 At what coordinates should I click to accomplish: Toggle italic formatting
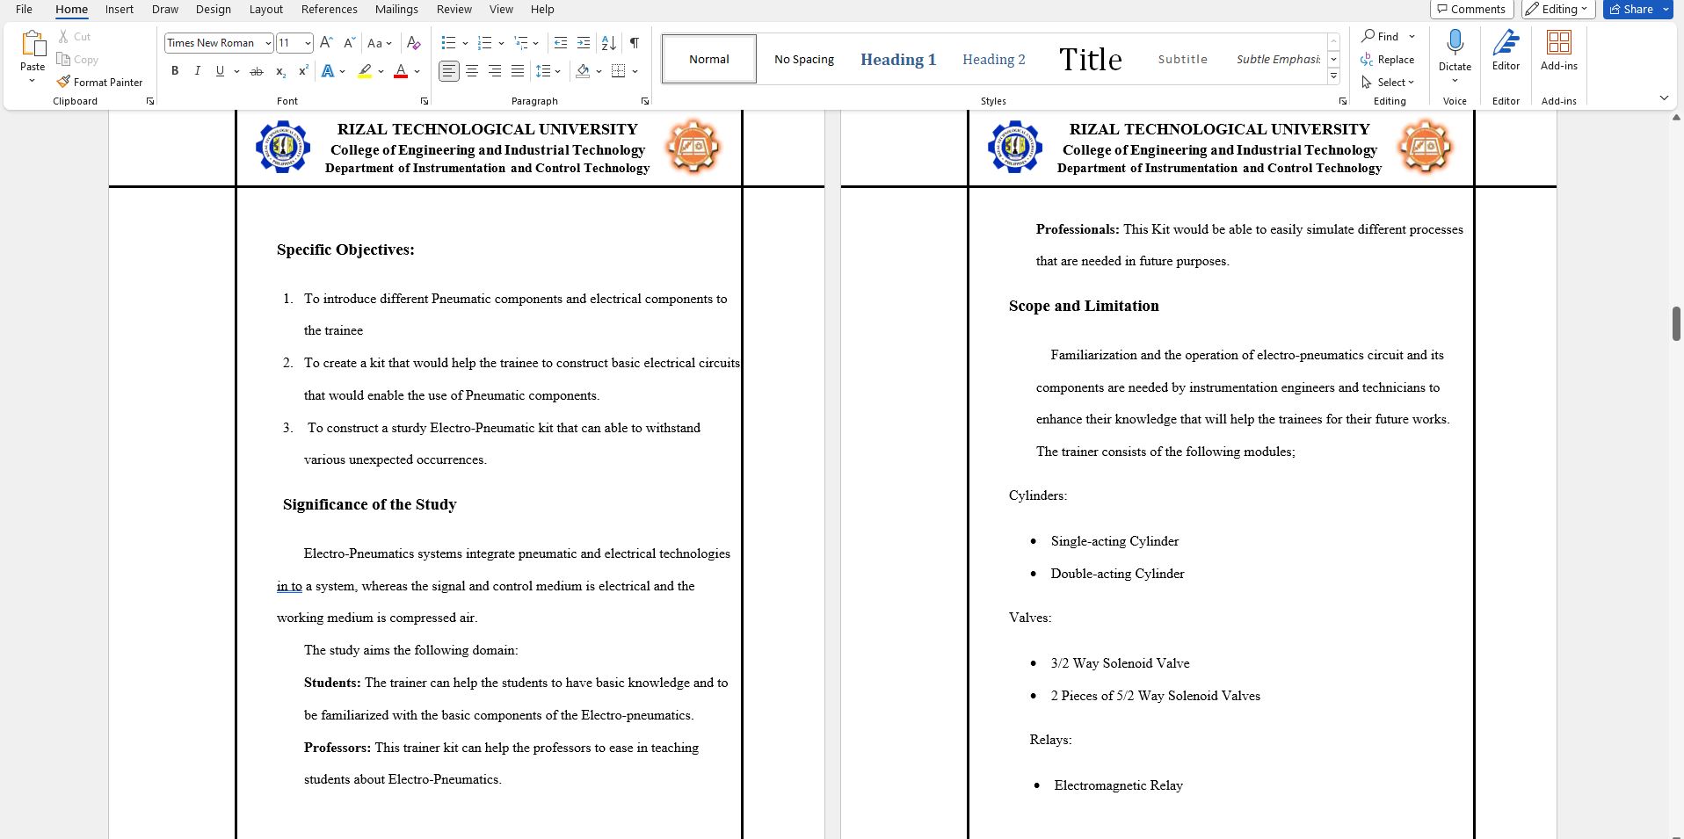click(x=197, y=71)
